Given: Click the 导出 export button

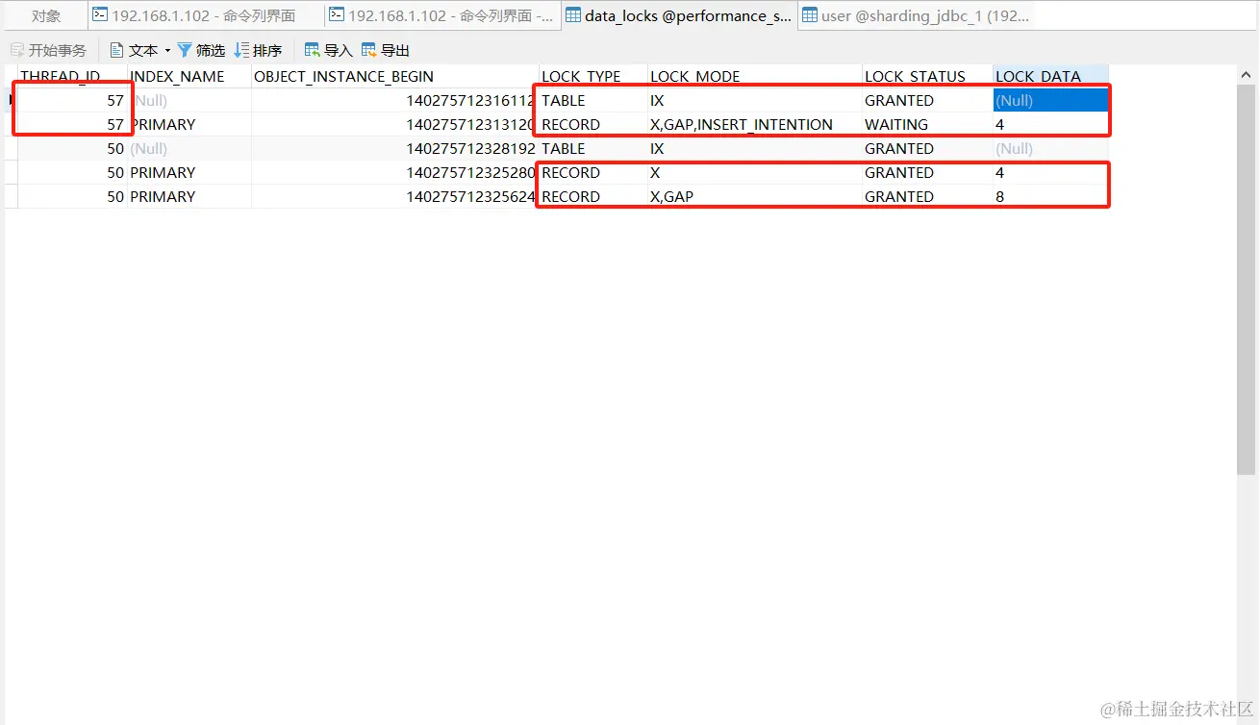Looking at the screenshot, I should pos(386,50).
